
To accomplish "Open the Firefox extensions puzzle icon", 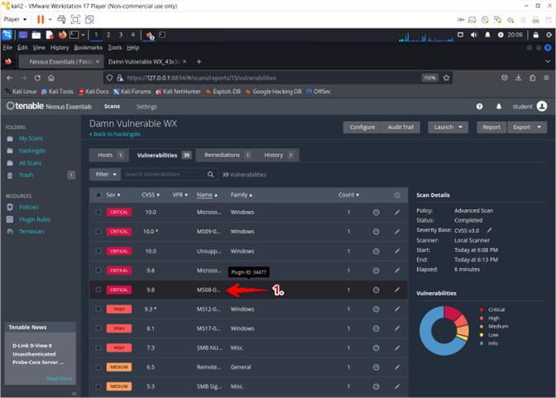I will [532, 78].
